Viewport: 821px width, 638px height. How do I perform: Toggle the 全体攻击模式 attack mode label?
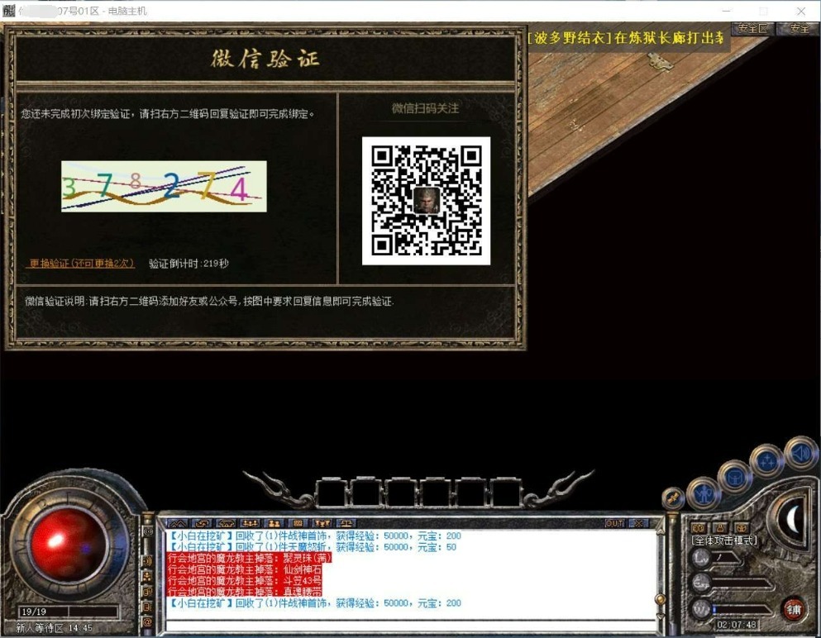click(724, 540)
